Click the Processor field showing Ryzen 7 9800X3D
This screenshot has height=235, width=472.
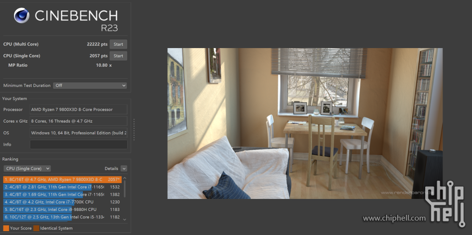tap(78, 110)
